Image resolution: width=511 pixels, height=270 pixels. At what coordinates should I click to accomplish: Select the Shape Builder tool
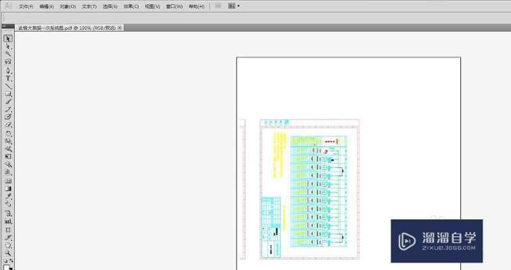8,164
